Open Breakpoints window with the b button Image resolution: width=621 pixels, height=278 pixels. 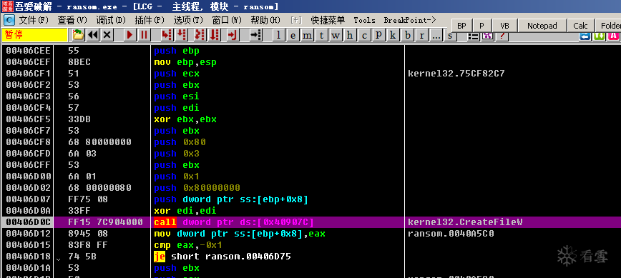407,35
